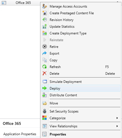Click the Revision History clock icon
122x138 pixels.
point(45,20)
